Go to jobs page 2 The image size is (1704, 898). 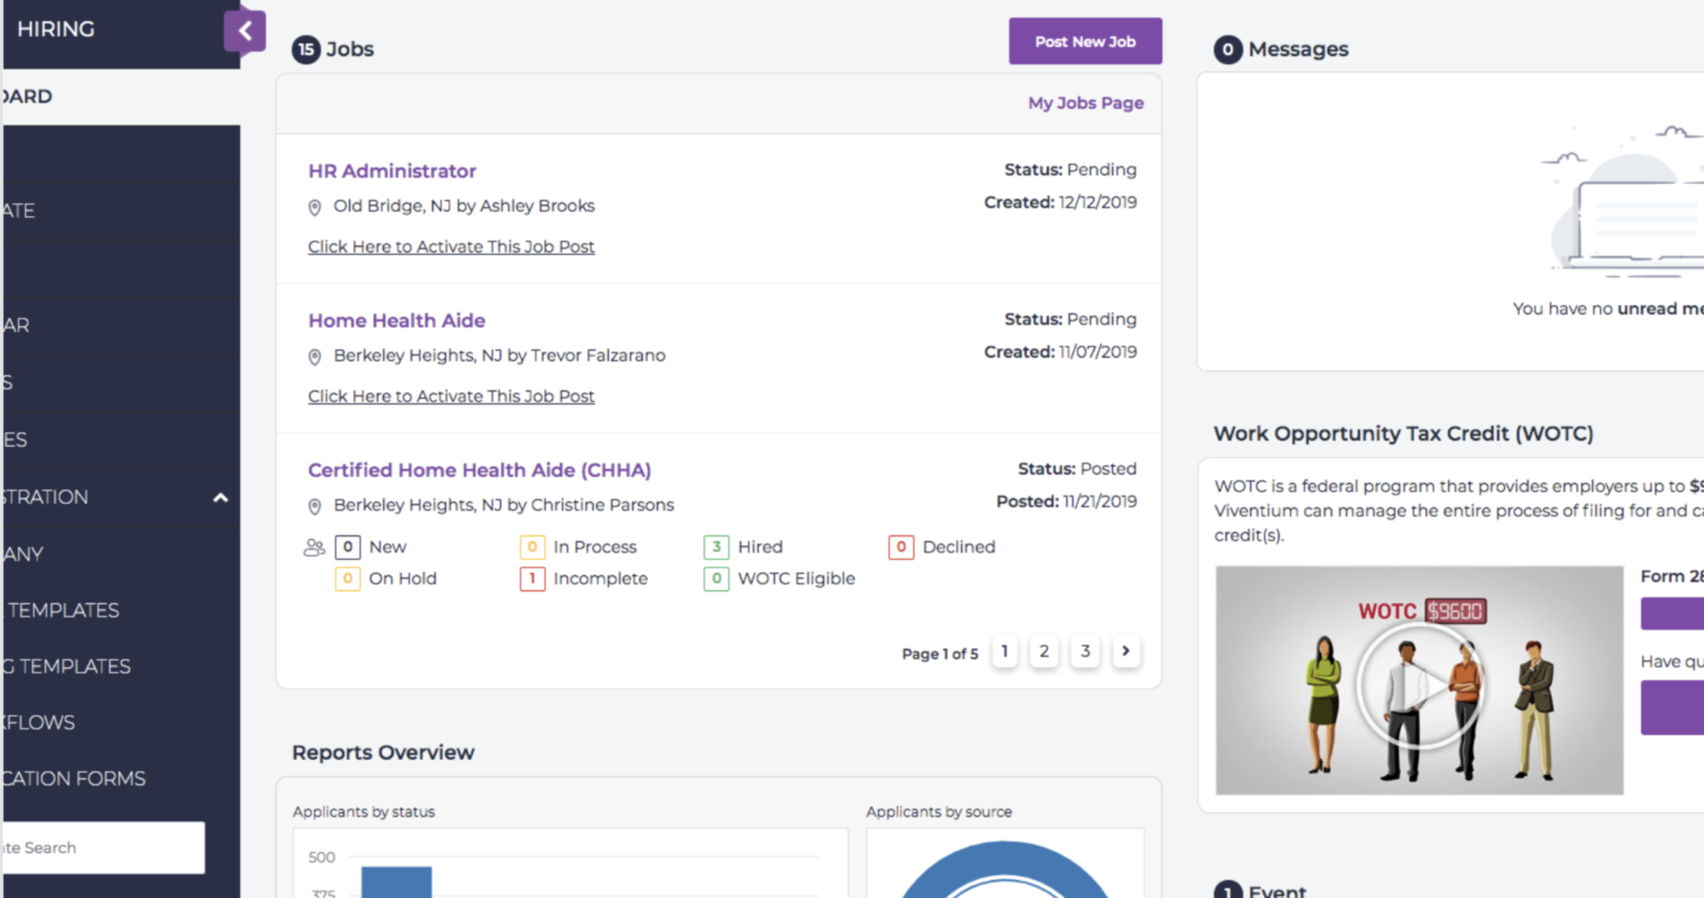coord(1044,651)
